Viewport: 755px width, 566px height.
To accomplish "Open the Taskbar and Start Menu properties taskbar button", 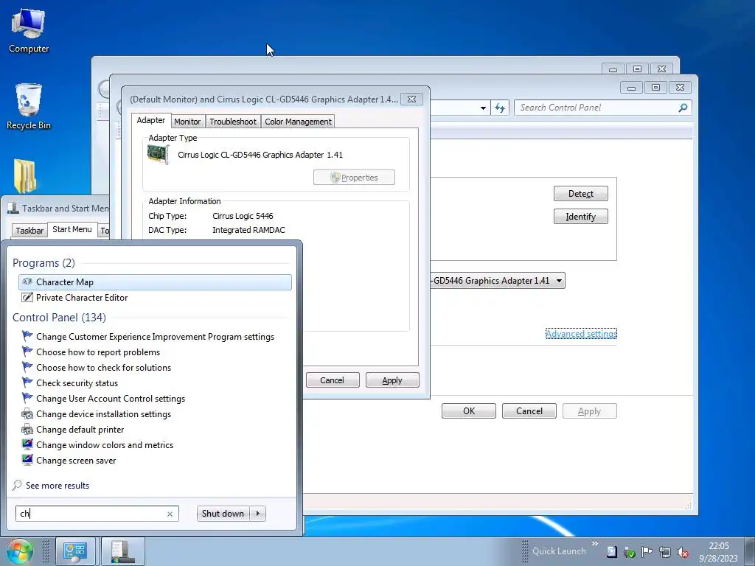I will [123, 551].
